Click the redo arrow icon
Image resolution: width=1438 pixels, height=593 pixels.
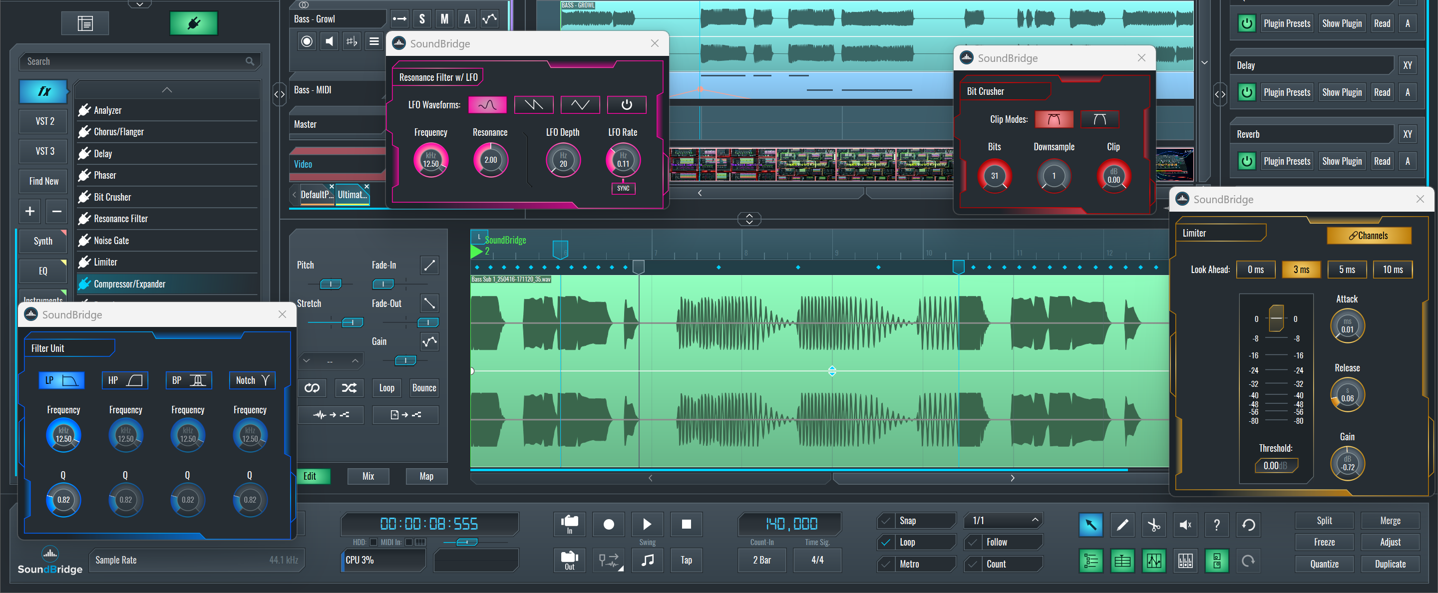[1248, 561]
